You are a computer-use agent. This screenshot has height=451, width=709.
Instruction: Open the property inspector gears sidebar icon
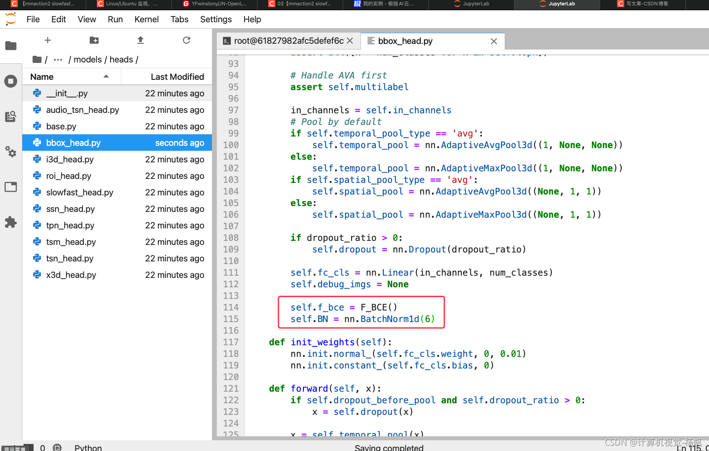[x=11, y=152]
